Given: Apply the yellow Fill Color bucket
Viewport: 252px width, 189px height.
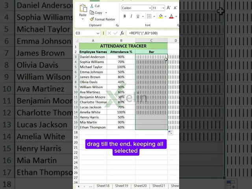Looking at the screenshot, I should click(x=161, y=16).
